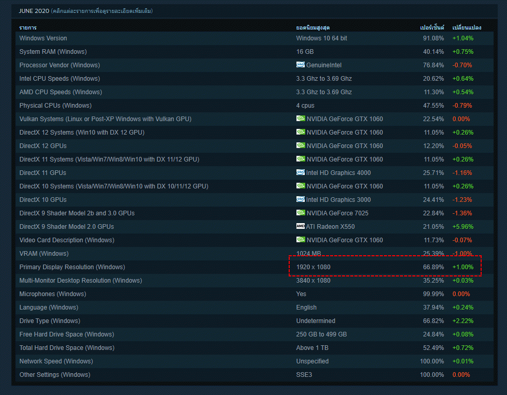Expand DirectX 12 Systems (Win10) row
This screenshot has width=507, height=395.
click(x=255, y=133)
